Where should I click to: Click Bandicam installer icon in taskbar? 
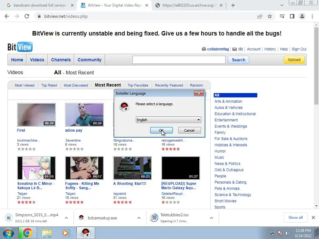tap(86, 233)
